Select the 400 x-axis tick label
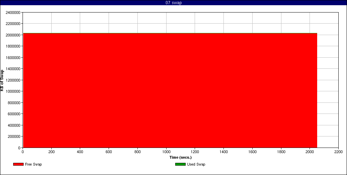The width and height of the screenshot is (347, 175). [x=80, y=152]
